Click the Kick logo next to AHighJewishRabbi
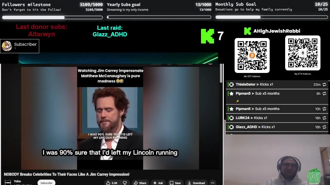The height and width of the screenshot is (185, 330). click(x=247, y=31)
